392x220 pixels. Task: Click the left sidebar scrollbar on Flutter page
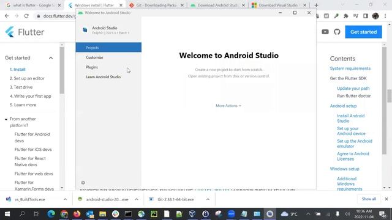coord(62,70)
